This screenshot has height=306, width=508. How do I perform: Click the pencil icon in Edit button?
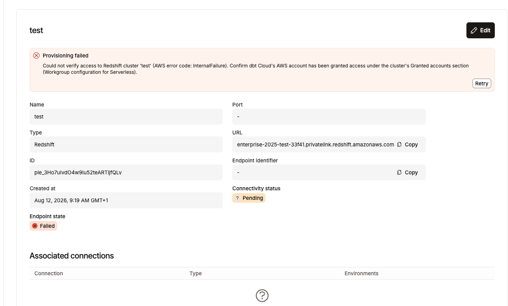point(474,30)
